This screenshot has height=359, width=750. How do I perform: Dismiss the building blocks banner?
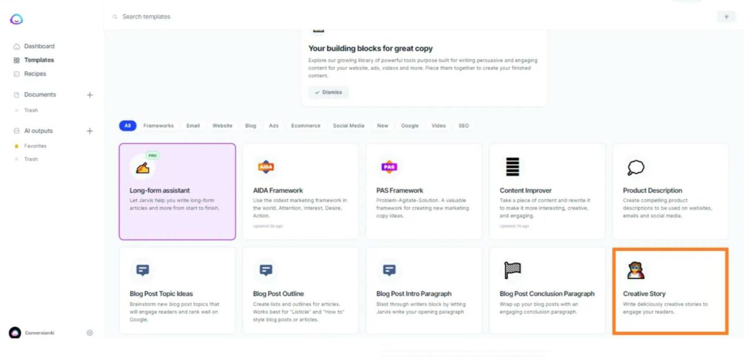pyautogui.click(x=328, y=92)
